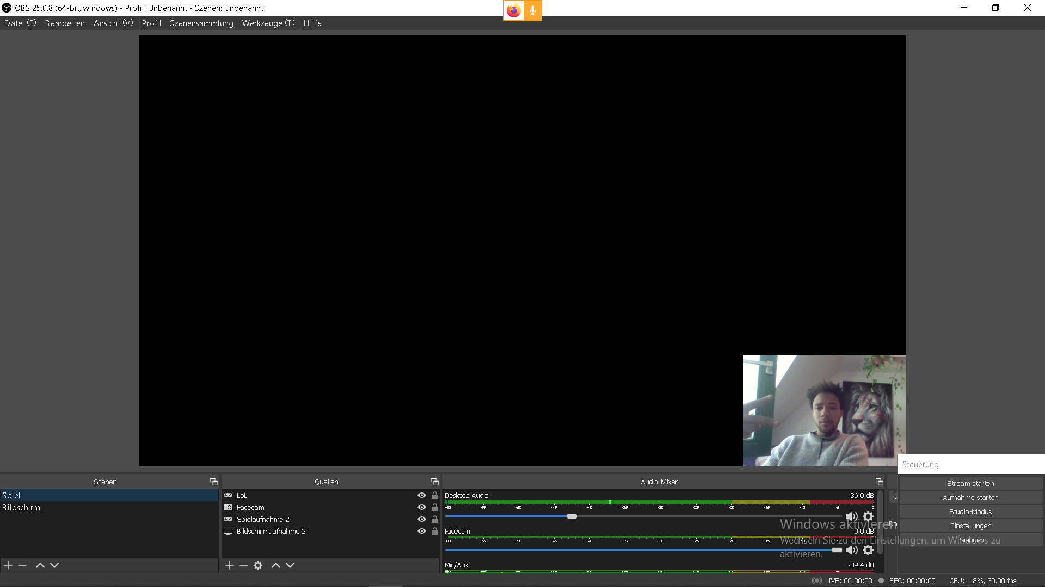Open source properties gear in Quellen panel

258,565
